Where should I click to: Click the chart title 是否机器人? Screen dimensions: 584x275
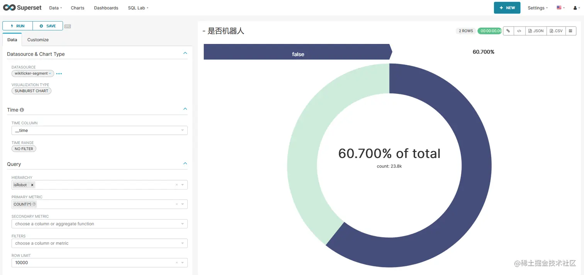pos(226,31)
